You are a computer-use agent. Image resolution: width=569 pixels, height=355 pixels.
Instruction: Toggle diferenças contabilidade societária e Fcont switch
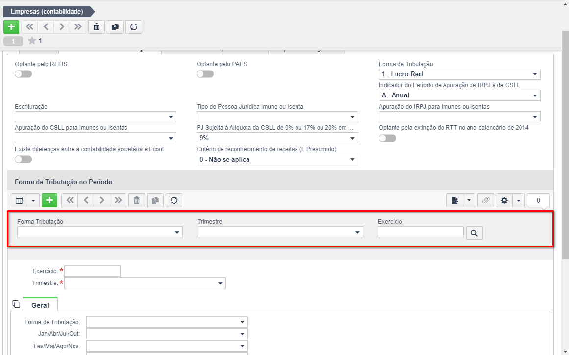(x=23, y=159)
